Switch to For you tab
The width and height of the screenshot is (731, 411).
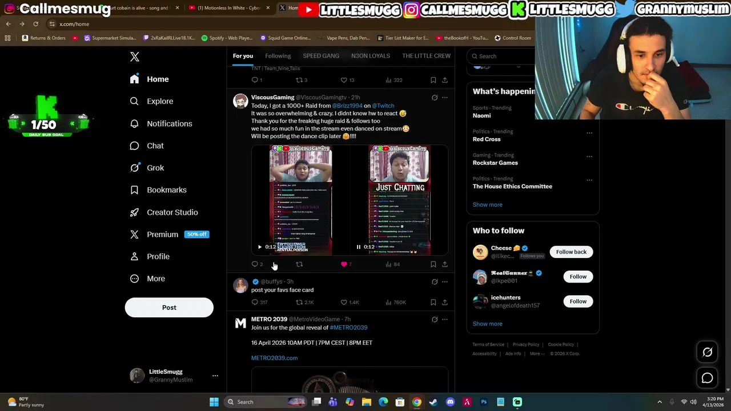(243, 56)
